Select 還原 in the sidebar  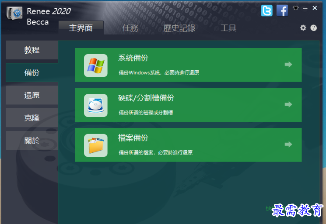32,95
